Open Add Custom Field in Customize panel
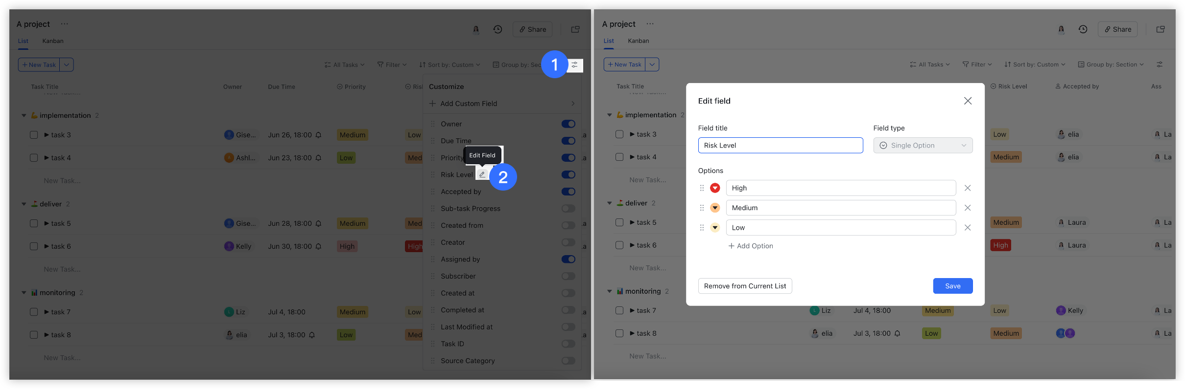Screen dimensions: 1185x389 [x=502, y=104]
